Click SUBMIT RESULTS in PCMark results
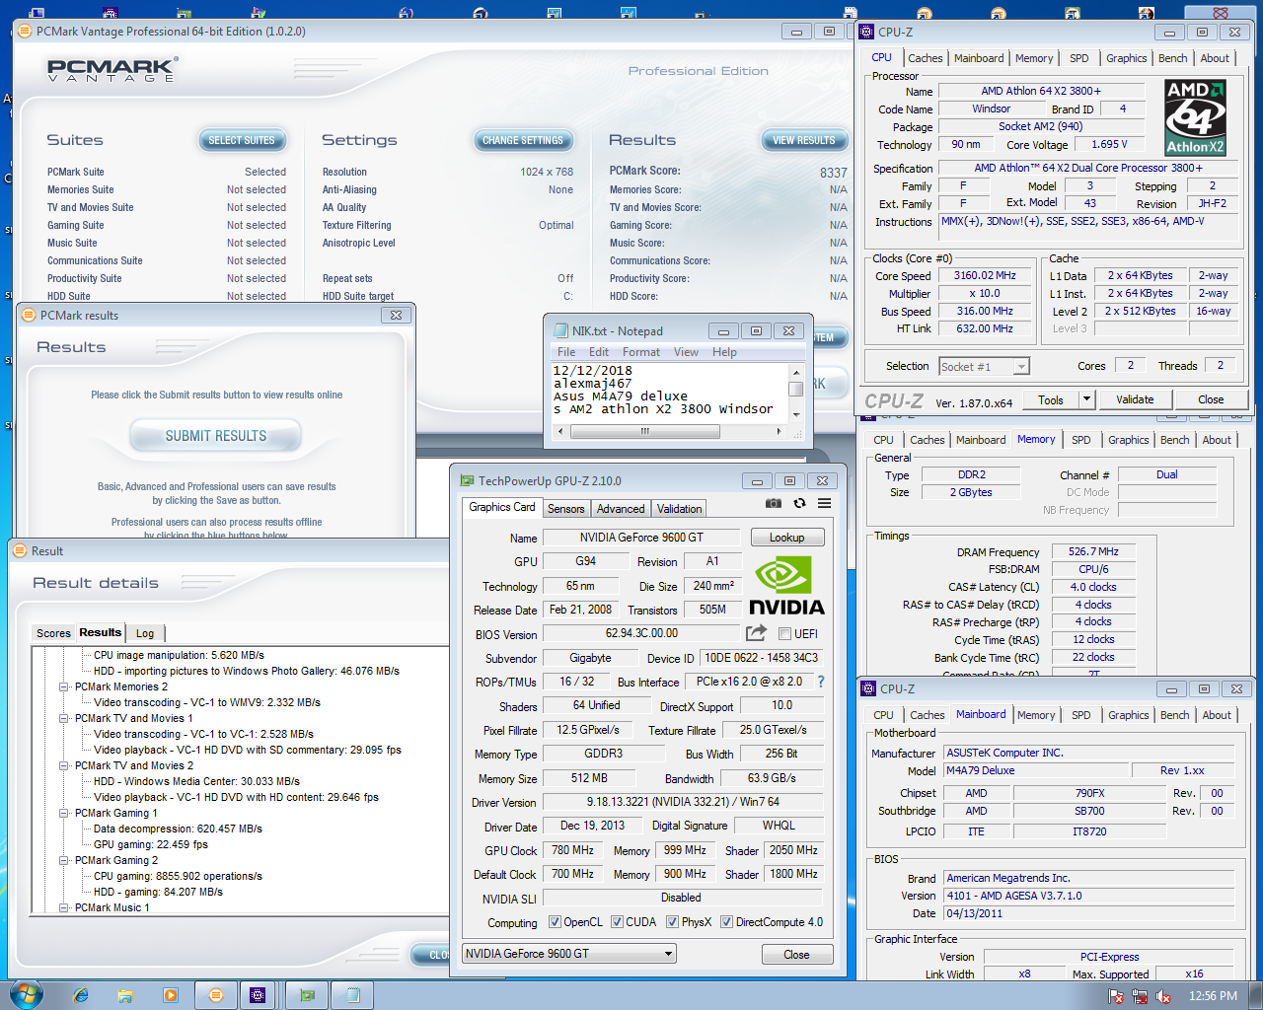 click(x=216, y=436)
